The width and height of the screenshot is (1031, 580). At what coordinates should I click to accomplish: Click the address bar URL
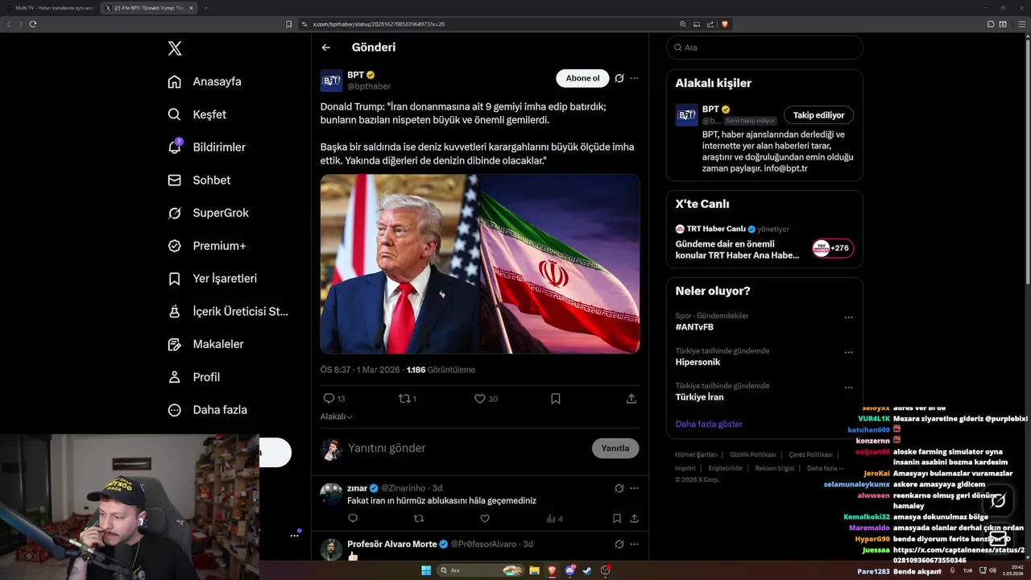[x=379, y=24]
